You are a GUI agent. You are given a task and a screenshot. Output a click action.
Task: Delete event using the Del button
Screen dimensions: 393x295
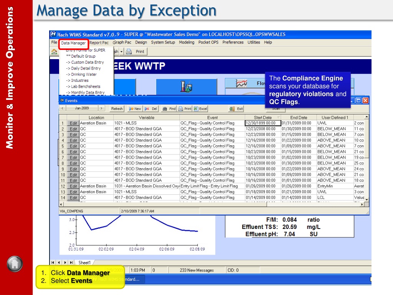[x=152, y=109]
